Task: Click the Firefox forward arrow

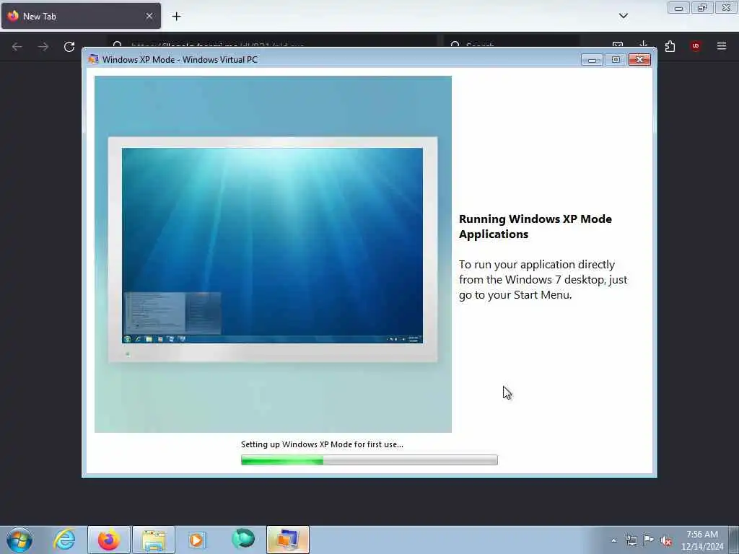Action: point(43,47)
